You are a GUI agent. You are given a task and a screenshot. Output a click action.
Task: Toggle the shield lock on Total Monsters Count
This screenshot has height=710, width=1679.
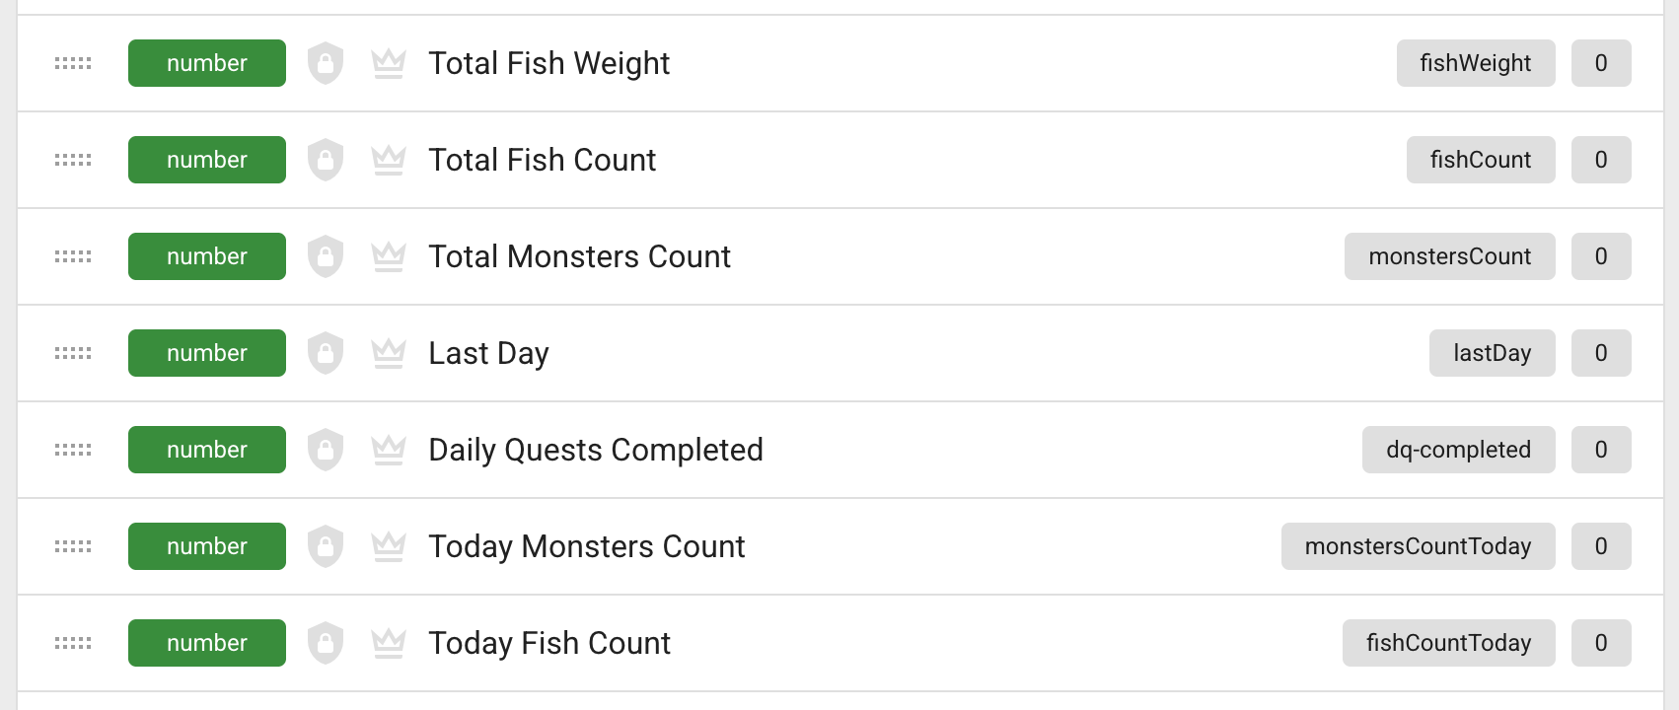(x=326, y=256)
